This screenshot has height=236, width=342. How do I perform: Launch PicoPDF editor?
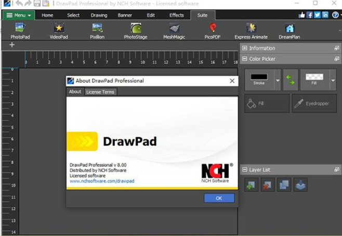tap(213, 31)
